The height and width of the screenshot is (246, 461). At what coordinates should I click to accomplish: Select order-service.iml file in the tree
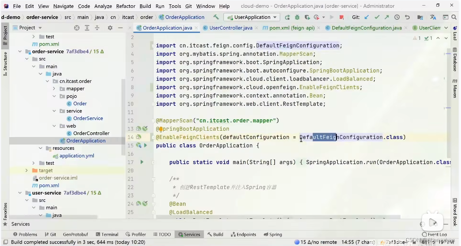coord(58,178)
